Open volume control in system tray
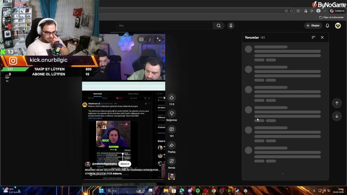347x195 pixels. [324, 191]
